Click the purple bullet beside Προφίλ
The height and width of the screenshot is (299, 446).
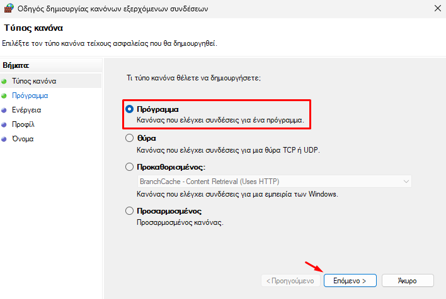click(4, 125)
